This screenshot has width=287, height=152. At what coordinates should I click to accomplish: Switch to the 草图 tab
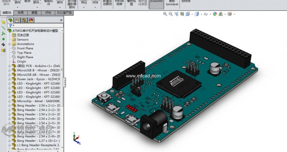(34, 13)
